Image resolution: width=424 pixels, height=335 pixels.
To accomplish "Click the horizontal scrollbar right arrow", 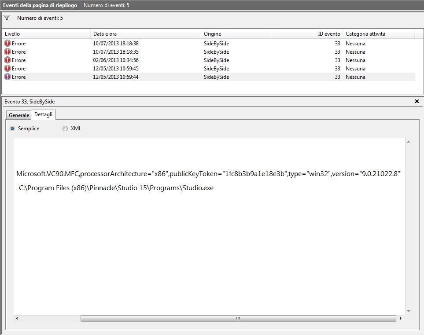I will click(401, 318).
